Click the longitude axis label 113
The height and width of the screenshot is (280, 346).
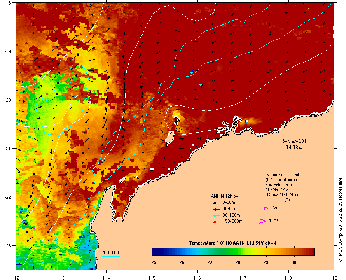(61, 278)
